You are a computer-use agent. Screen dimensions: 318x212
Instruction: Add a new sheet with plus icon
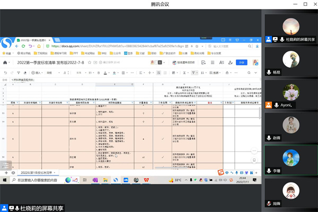pyautogui.click(x=6, y=173)
